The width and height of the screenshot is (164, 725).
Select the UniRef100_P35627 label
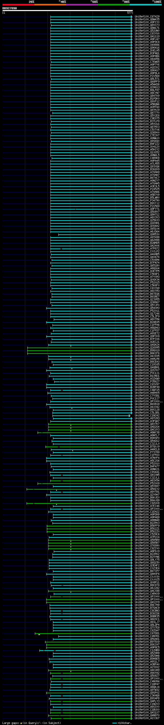click(147, 382)
